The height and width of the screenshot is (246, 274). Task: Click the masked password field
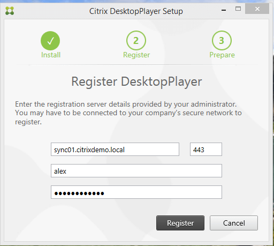point(136,192)
